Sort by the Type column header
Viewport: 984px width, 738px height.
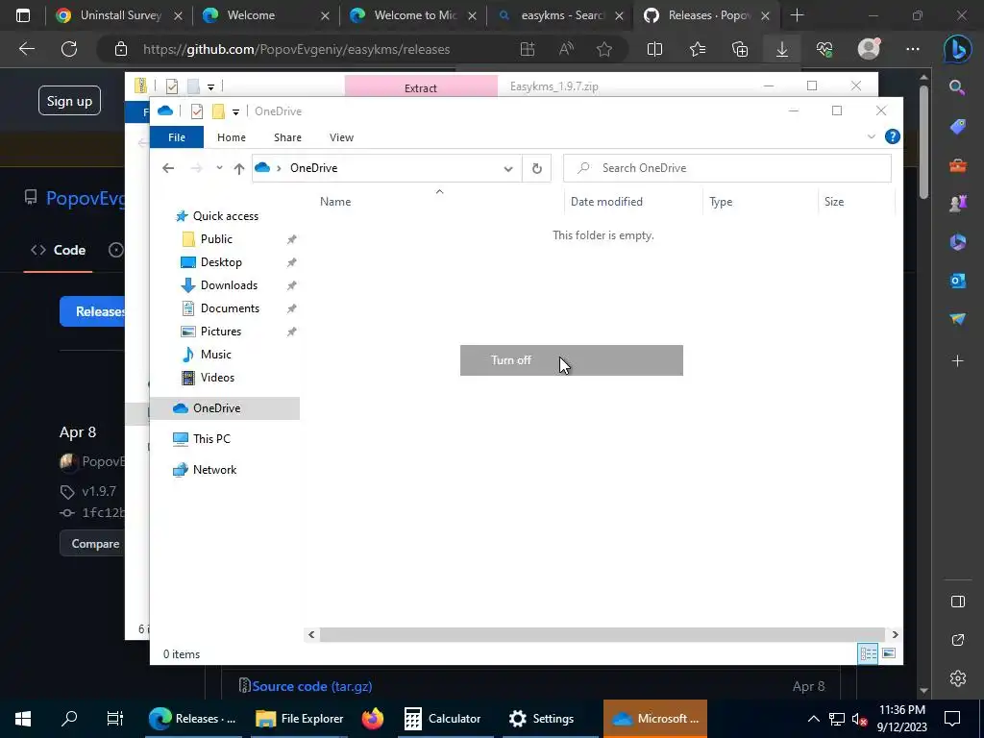(721, 202)
